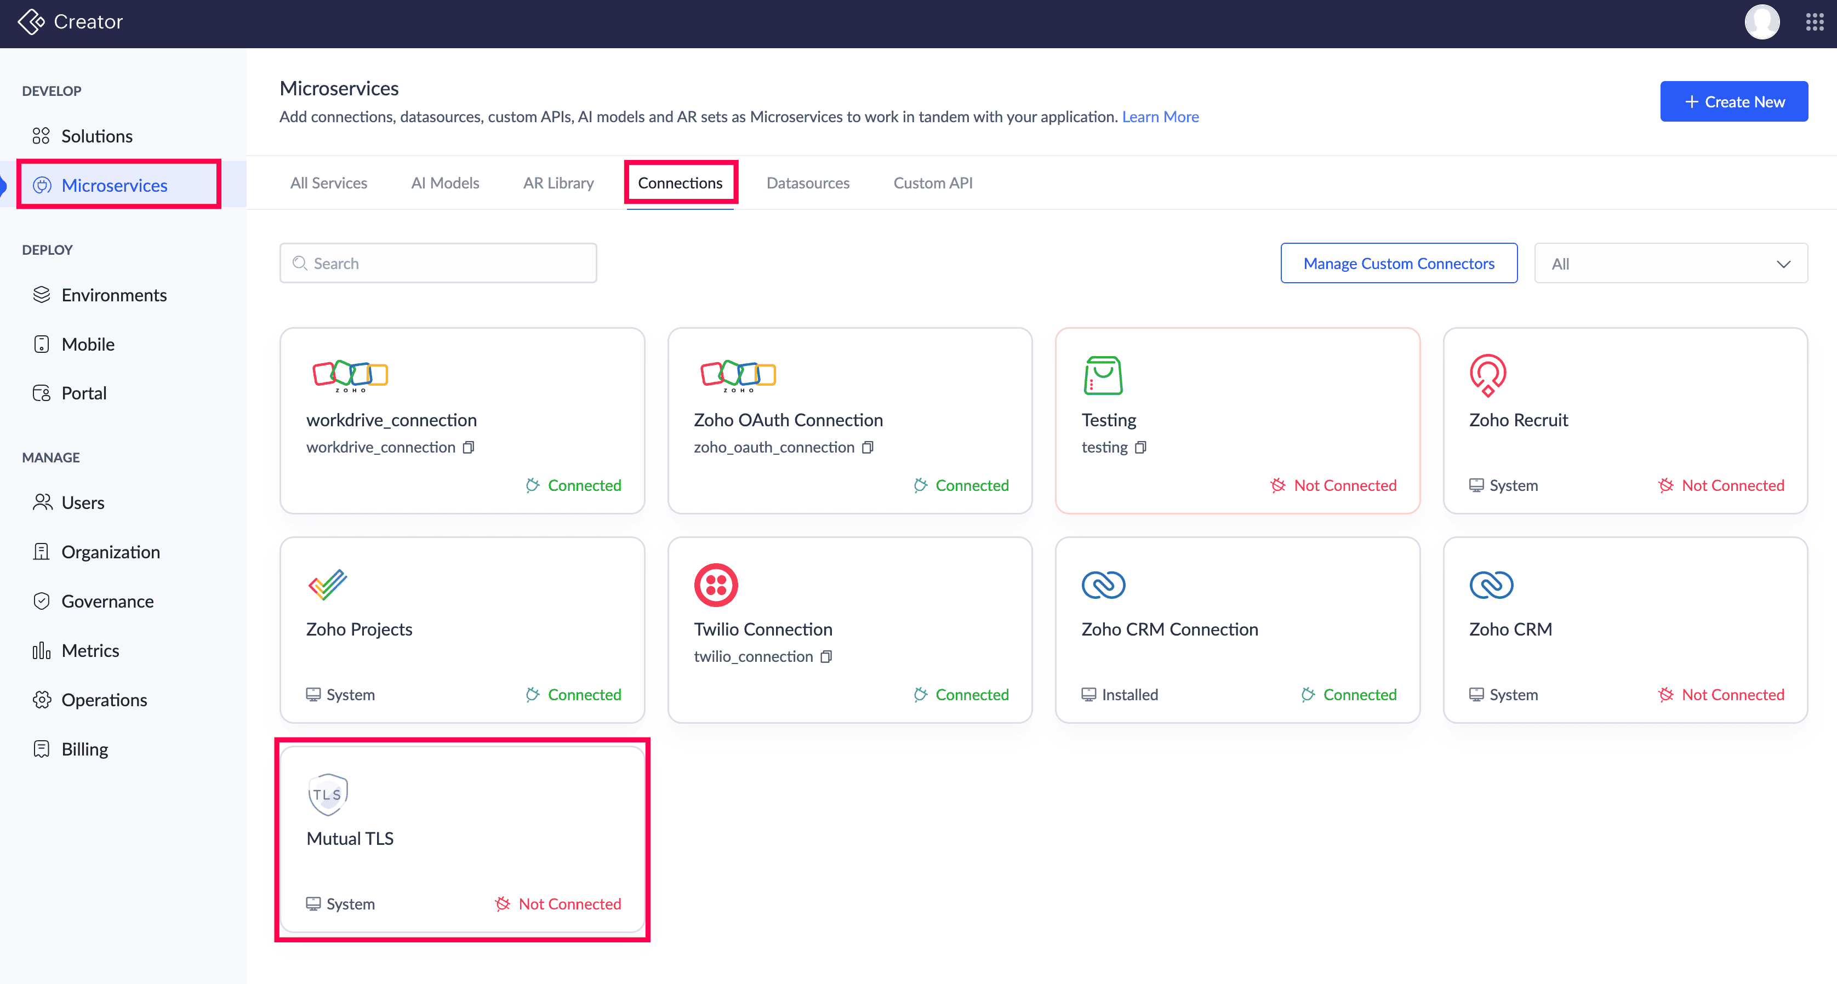
Task: Click the Zoho logo on workdrive_connection card
Action: coord(350,376)
